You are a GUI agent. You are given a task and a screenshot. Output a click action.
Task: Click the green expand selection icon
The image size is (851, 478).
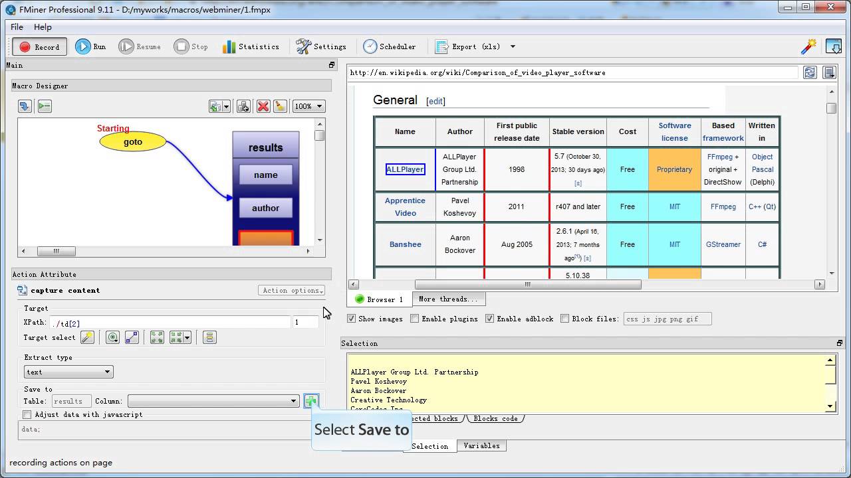pyautogui.click(x=157, y=337)
